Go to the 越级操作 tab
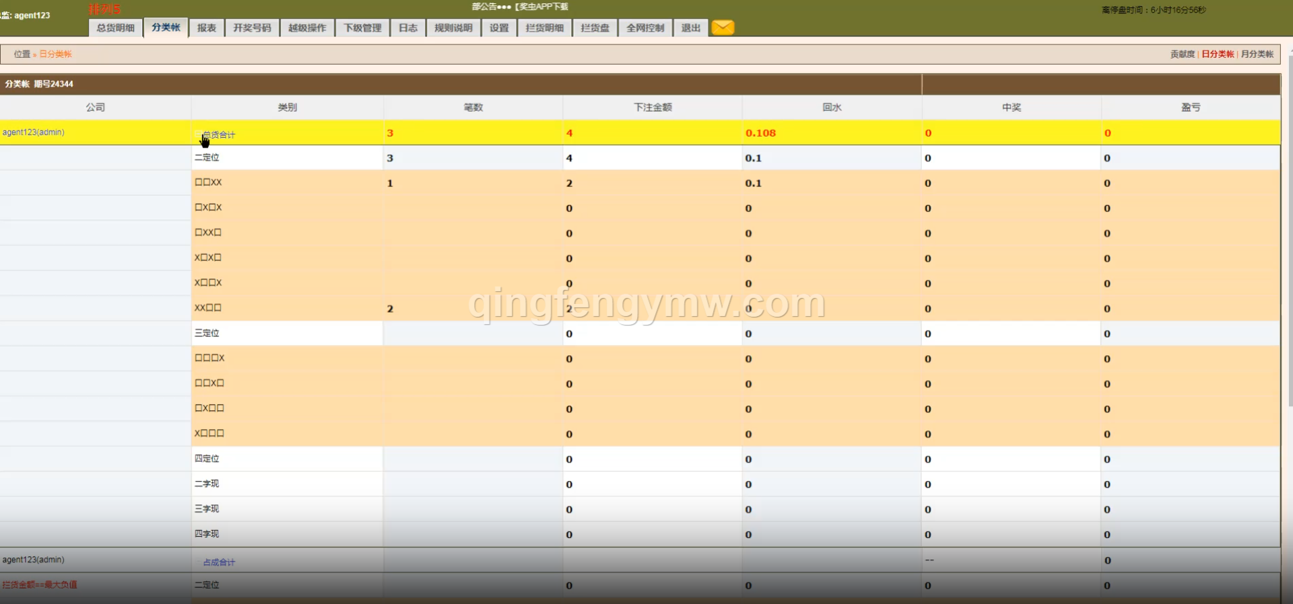This screenshot has width=1293, height=604. [307, 28]
